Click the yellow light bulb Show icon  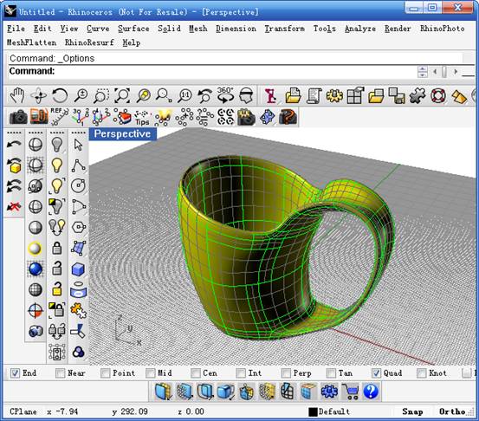pyautogui.click(x=57, y=165)
